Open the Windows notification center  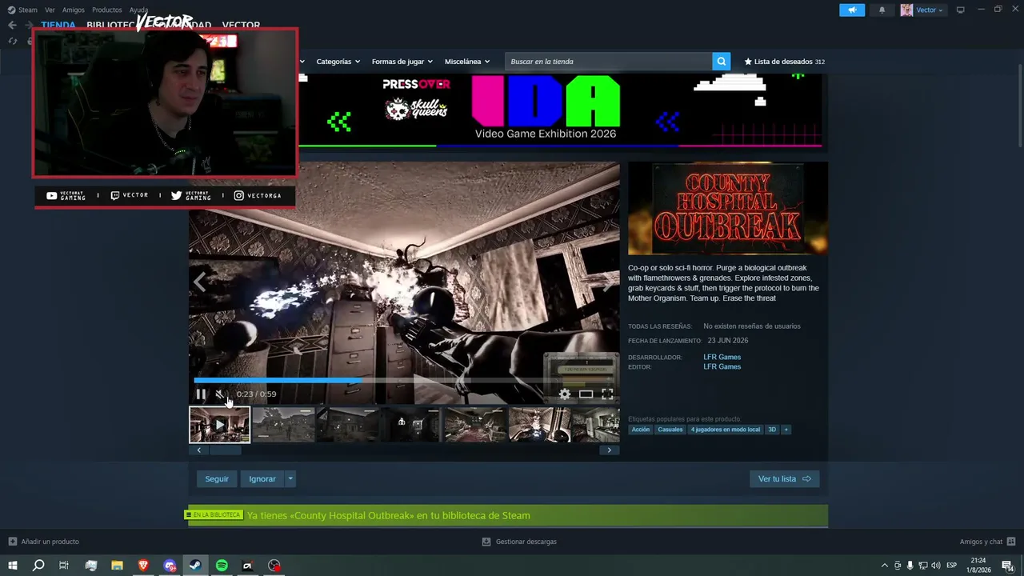[1007, 566]
